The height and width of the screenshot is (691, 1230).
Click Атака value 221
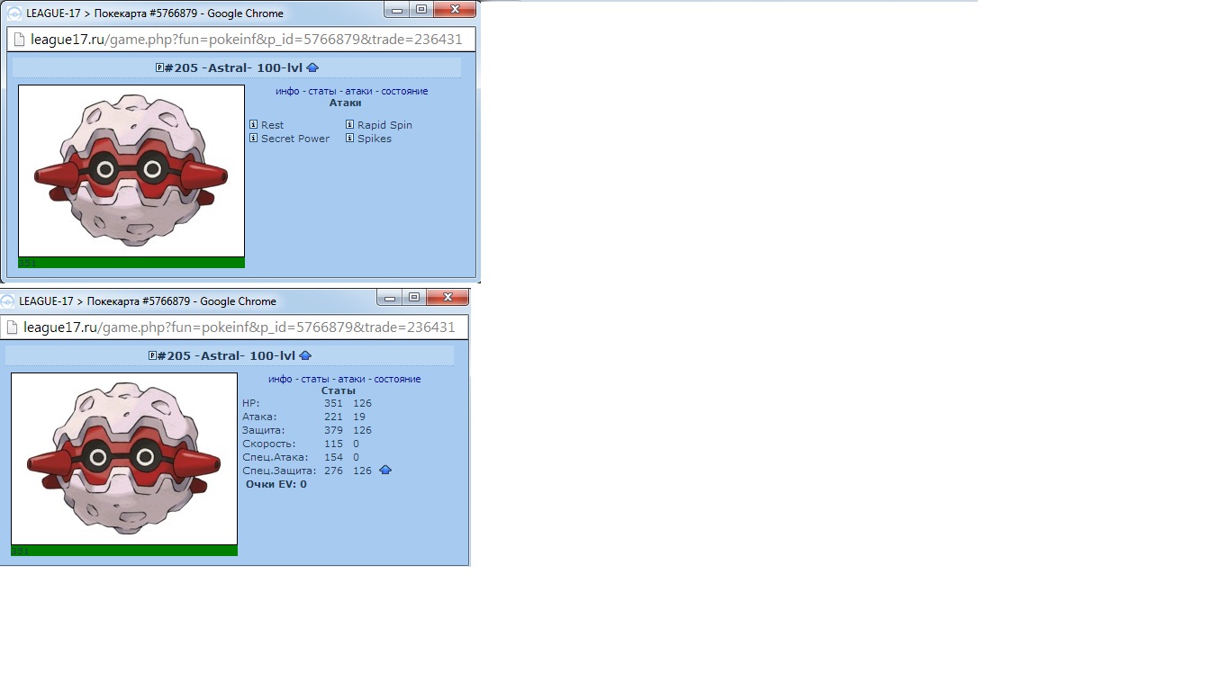(333, 417)
